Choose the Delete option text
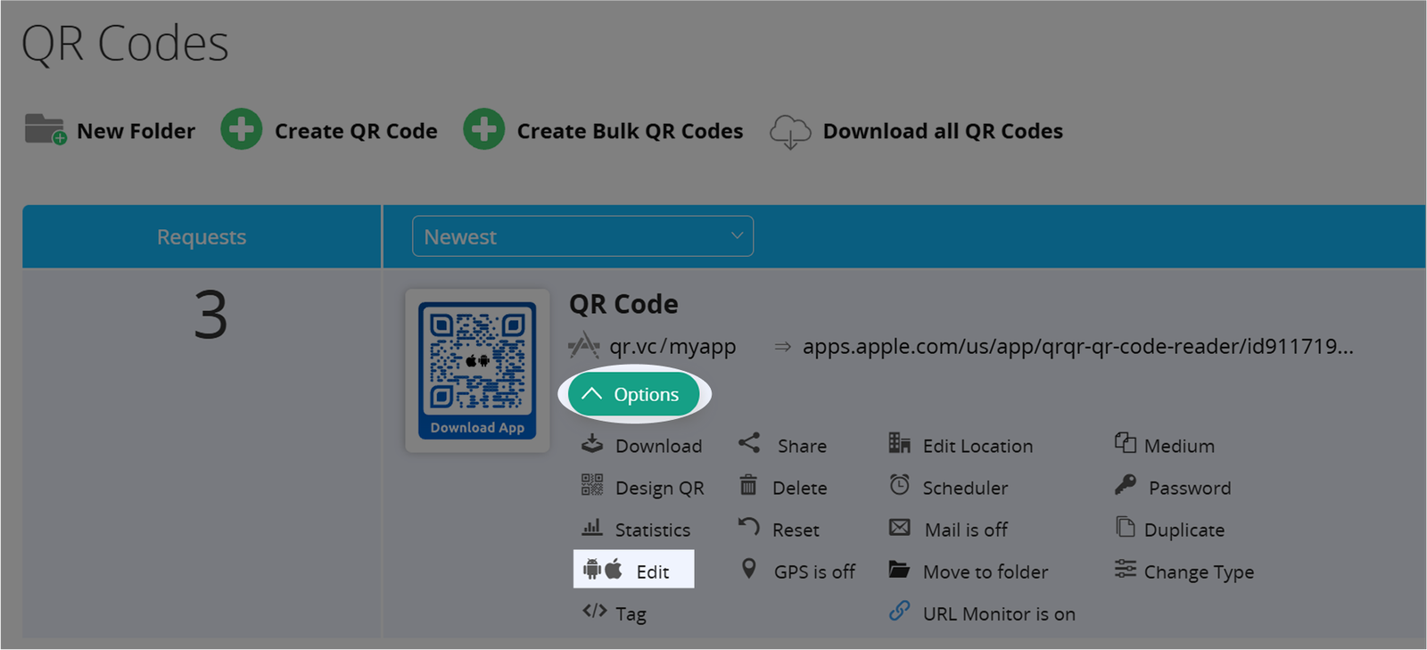The image size is (1427, 650). click(x=800, y=488)
